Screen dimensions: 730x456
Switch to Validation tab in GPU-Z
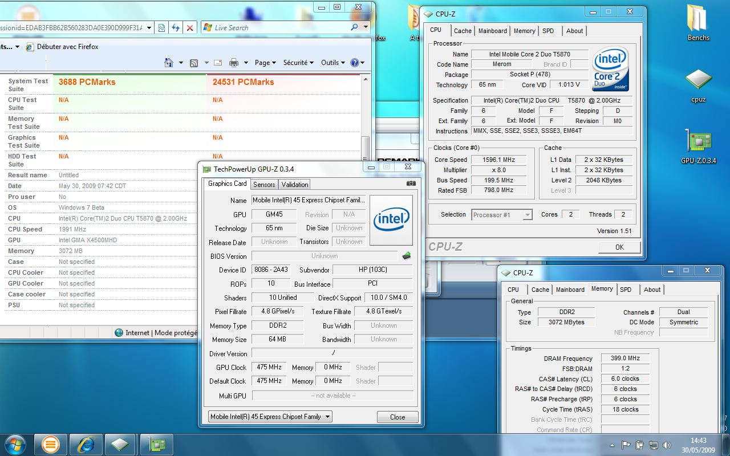[x=295, y=184]
